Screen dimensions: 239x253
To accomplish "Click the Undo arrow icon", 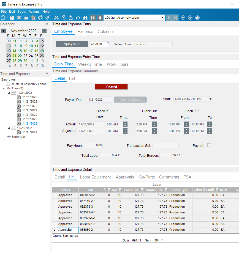I will click(x=78, y=18).
